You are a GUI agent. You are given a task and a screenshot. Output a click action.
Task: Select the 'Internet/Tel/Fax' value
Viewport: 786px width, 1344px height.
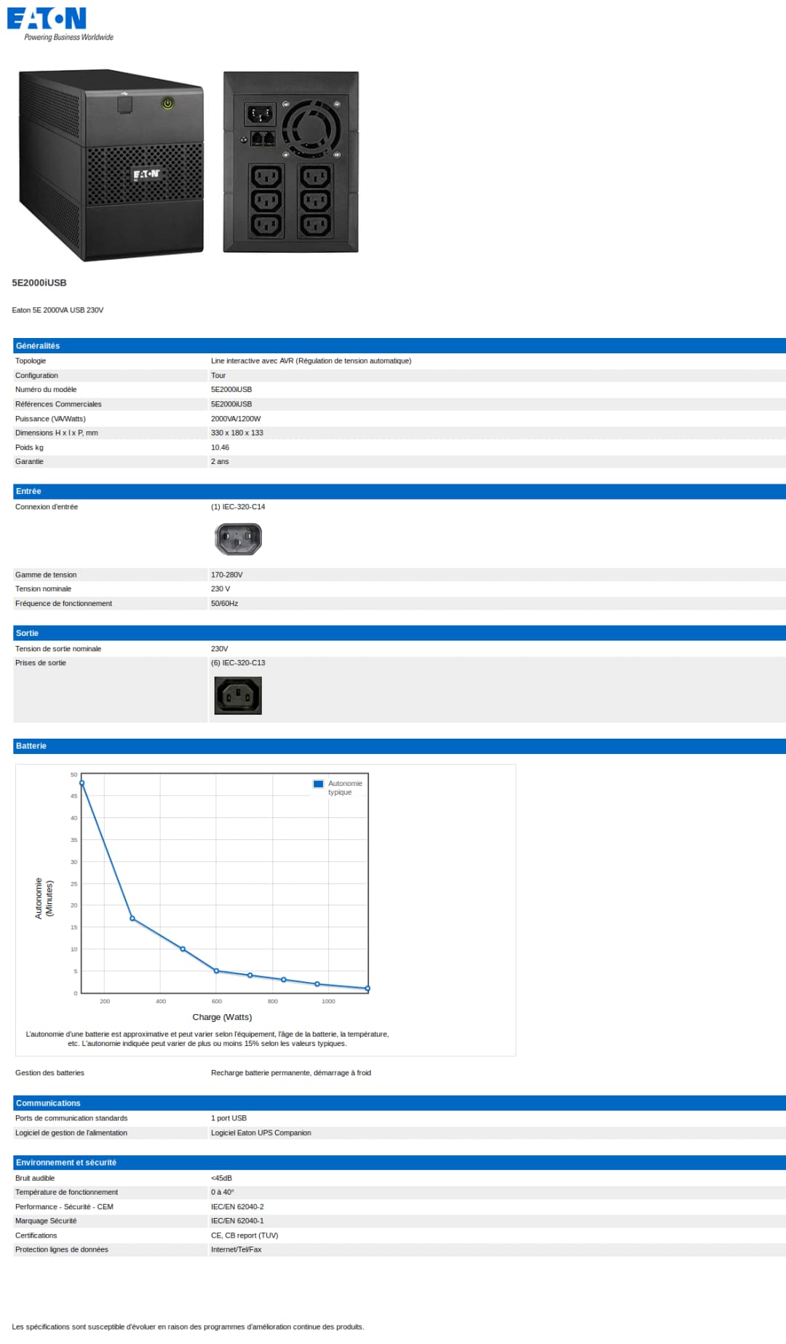[x=236, y=1249]
